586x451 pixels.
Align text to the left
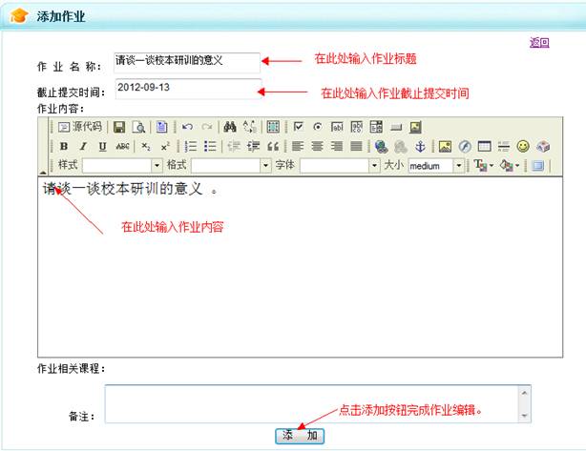[298, 146]
